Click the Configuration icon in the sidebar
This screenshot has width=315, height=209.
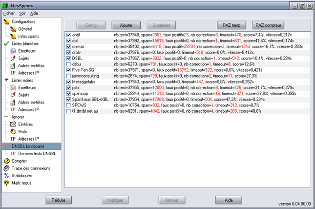click(x=6, y=22)
